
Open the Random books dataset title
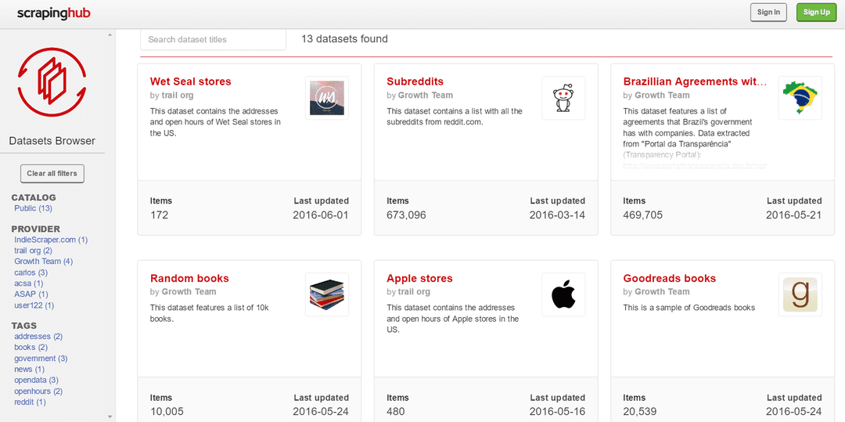(189, 278)
